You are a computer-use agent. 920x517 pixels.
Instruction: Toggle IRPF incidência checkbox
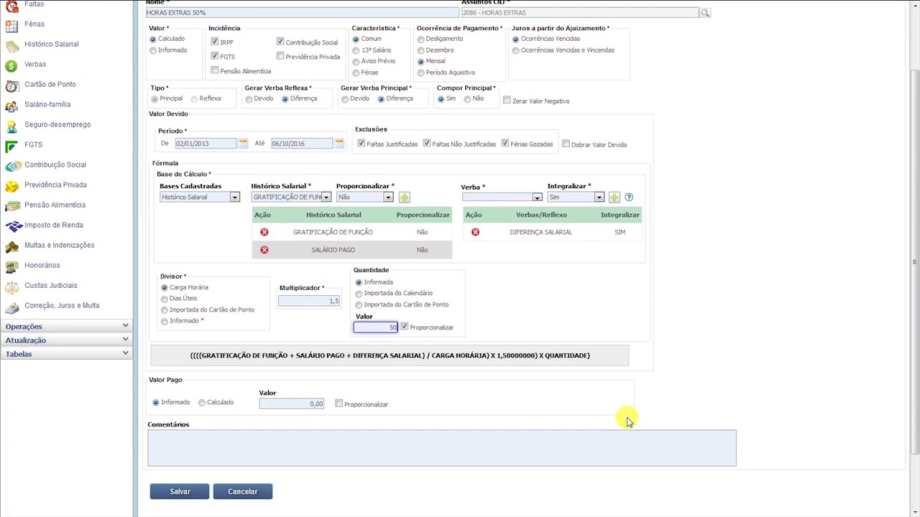[214, 42]
